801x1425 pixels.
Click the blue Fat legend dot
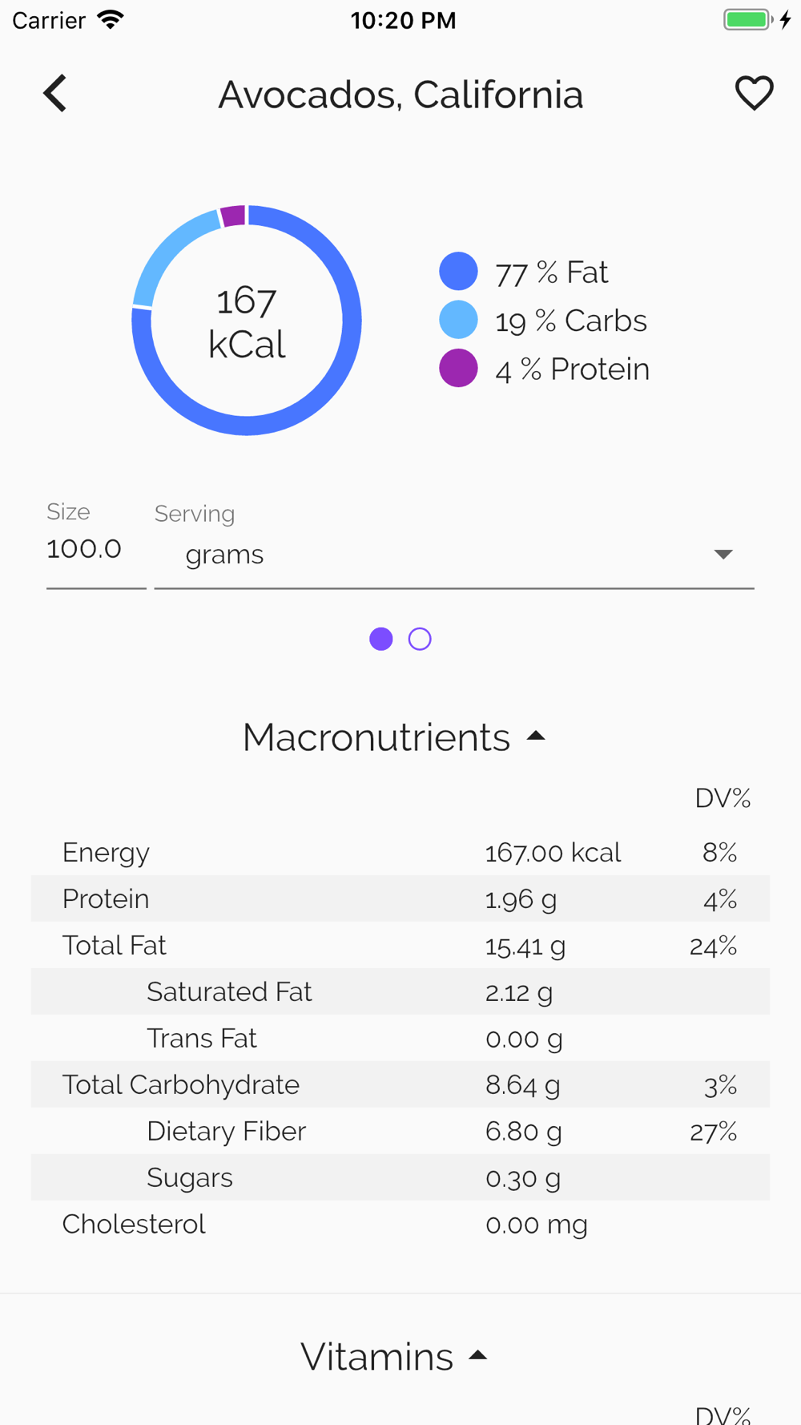pyautogui.click(x=458, y=272)
